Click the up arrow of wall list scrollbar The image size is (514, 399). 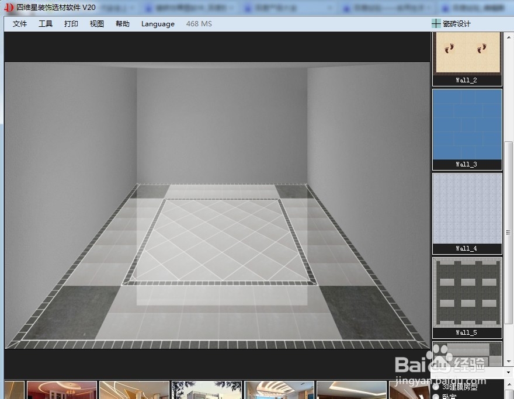(508, 37)
